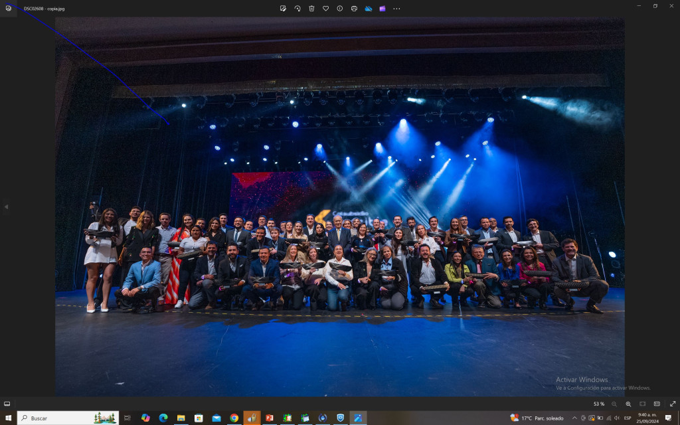
Task: Open the purple Clipchamp icon in the toolbar
Action: point(382,9)
